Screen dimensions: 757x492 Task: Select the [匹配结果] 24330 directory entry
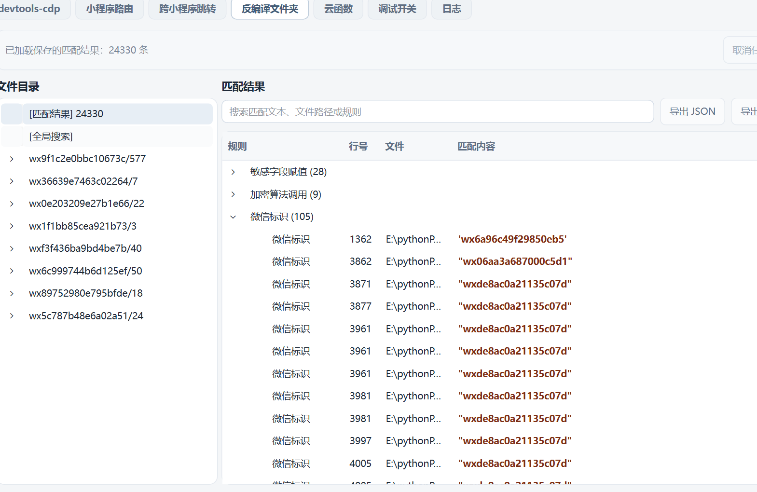(107, 114)
